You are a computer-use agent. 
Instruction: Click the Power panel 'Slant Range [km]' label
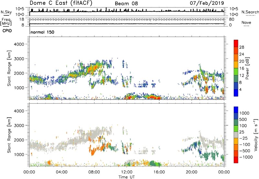pos(9,68)
